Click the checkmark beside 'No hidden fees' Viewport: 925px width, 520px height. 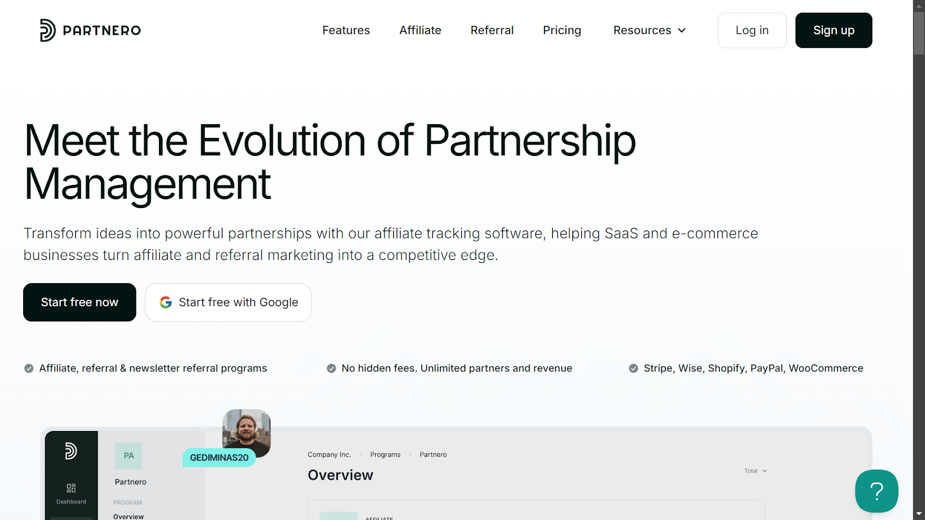tap(331, 368)
